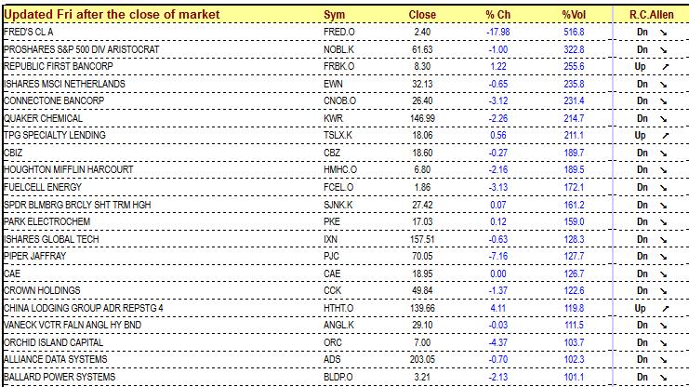Click the down arrow icon for BALLARD POWER SYSTEMS
Image resolution: width=689 pixels, height=387 pixels.
(x=663, y=378)
